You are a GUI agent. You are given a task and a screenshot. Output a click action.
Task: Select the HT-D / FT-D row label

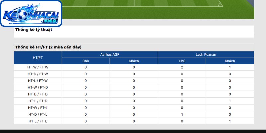[x=38, y=94]
